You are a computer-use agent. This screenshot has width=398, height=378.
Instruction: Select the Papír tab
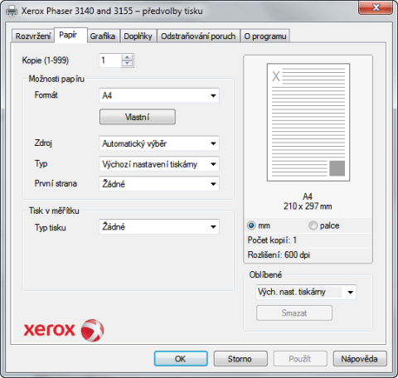70,35
